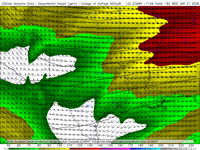200x150 pixels.
Task: Click the 10380 label on olive-green boundary
Action: 66,37
